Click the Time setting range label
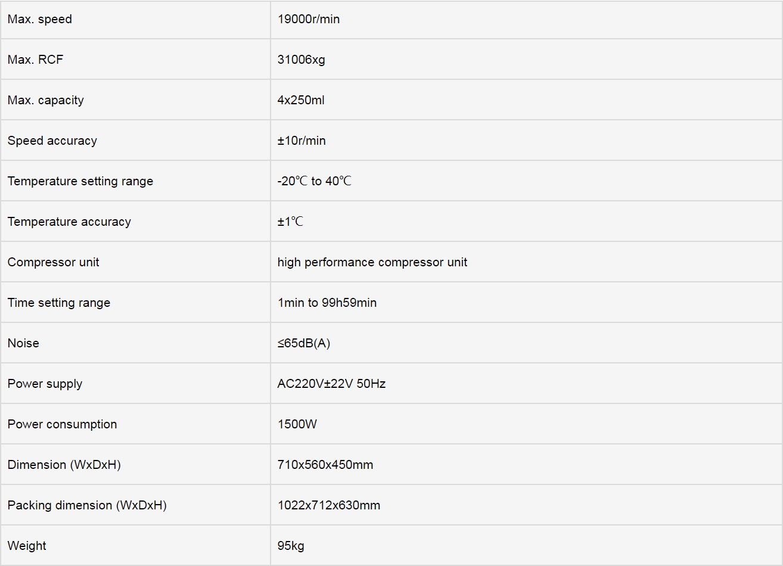The height and width of the screenshot is (566, 783). (x=59, y=303)
